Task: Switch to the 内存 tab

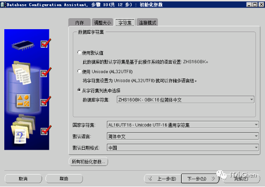Action: [79, 22]
